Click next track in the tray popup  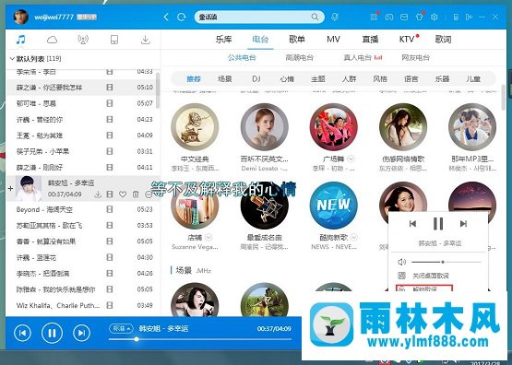(463, 224)
